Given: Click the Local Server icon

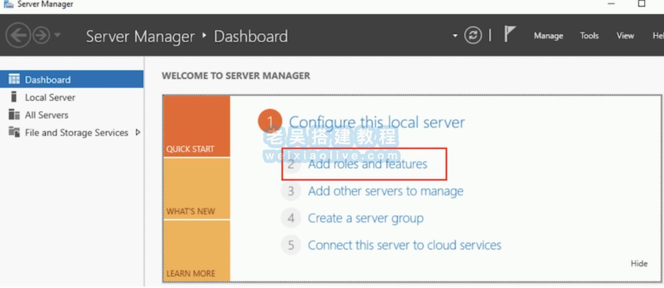Looking at the screenshot, I should coord(14,97).
